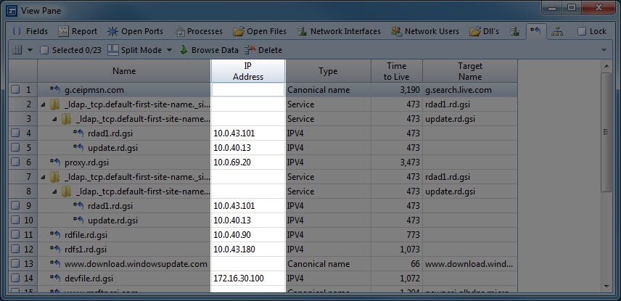Sort by the Target Name column header

coord(470,71)
